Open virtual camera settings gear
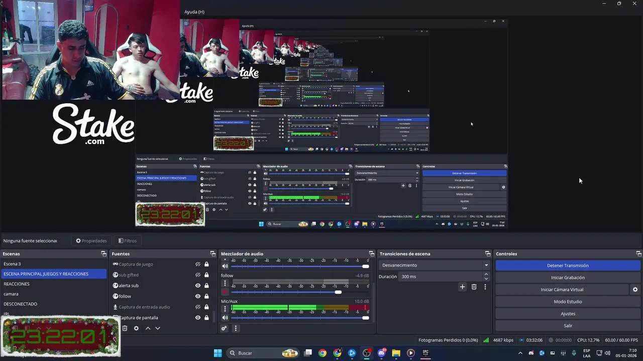The image size is (643, 361). [x=635, y=289]
